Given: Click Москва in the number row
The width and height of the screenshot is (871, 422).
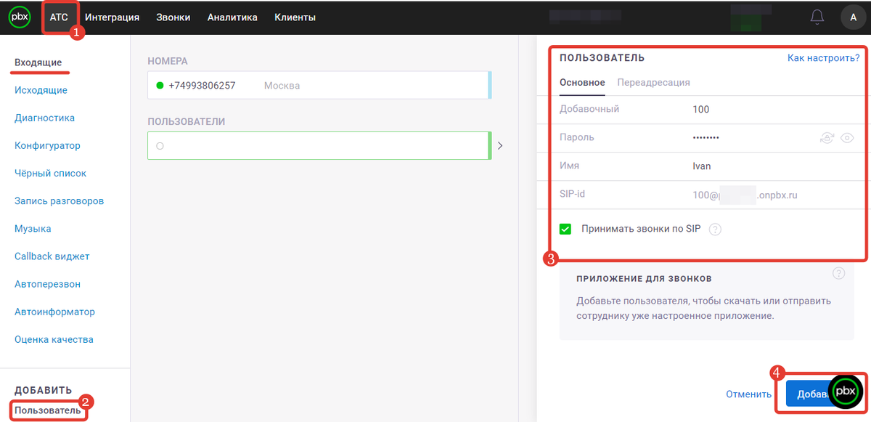Looking at the screenshot, I should click(282, 86).
